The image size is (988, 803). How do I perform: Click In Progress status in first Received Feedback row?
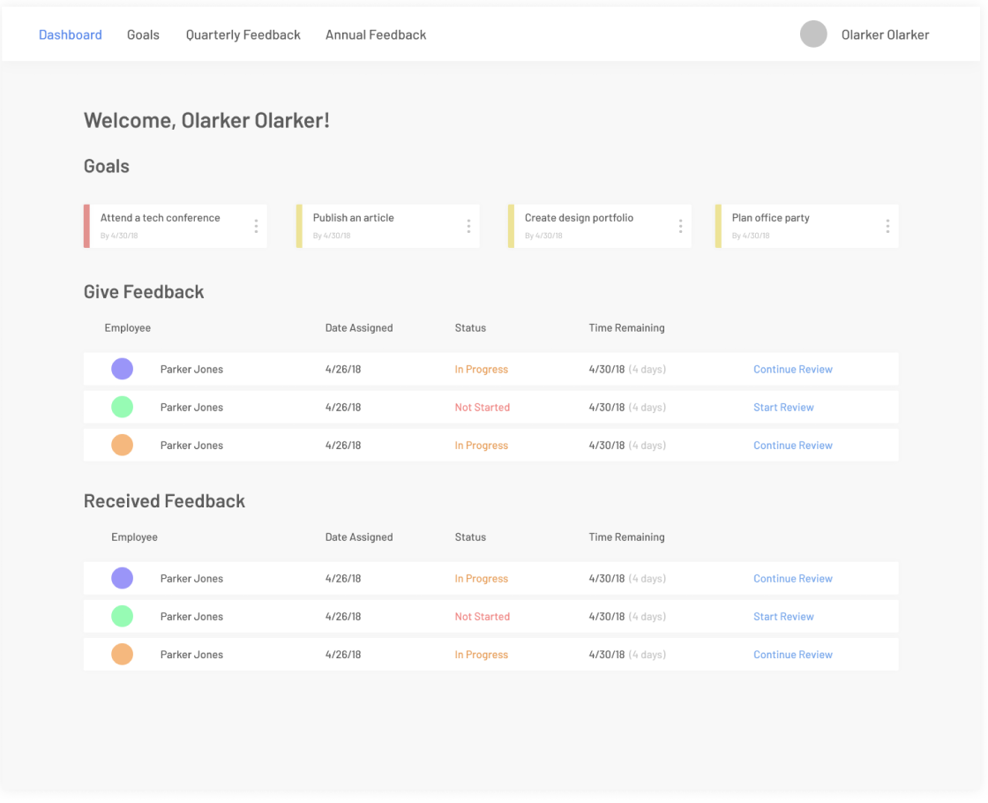click(x=482, y=579)
